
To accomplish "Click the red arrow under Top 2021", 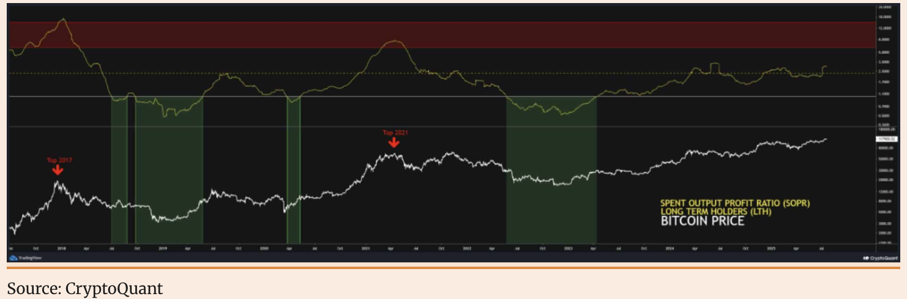I will 395,143.
